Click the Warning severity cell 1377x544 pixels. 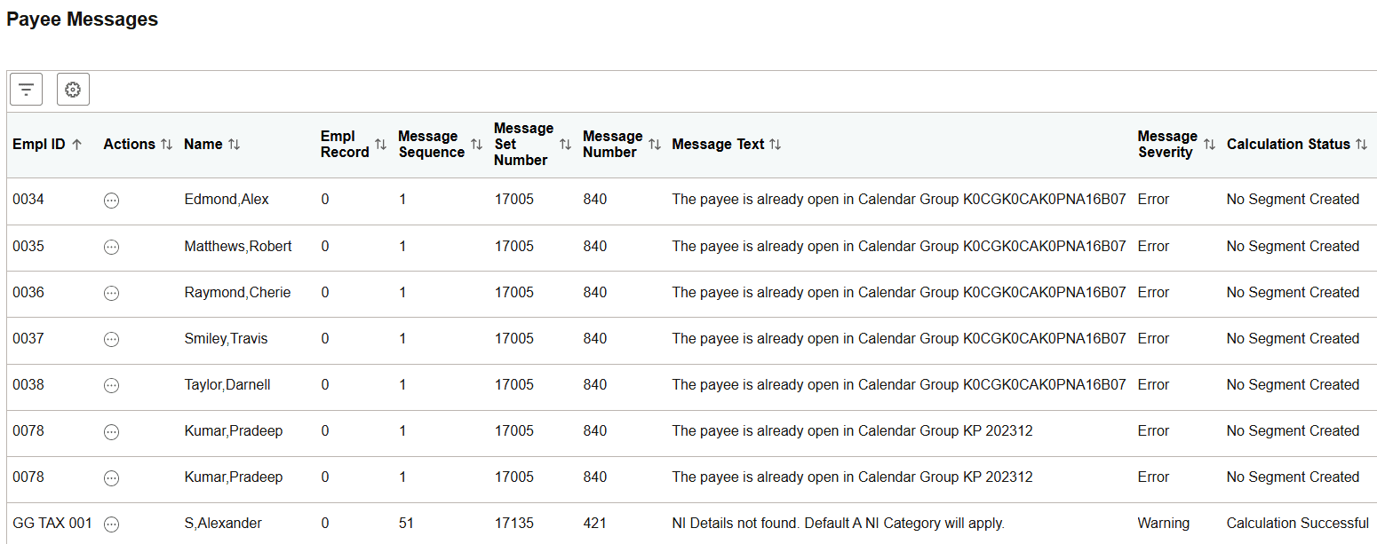pos(1164,523)
